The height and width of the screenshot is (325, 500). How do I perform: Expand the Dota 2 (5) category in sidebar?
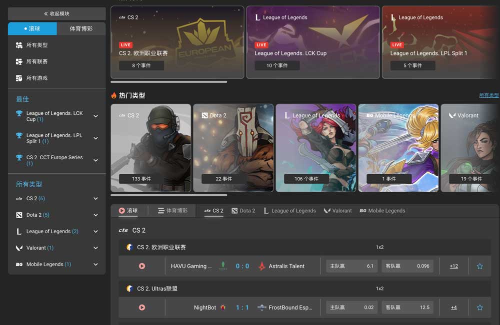[x=95, y=215]
